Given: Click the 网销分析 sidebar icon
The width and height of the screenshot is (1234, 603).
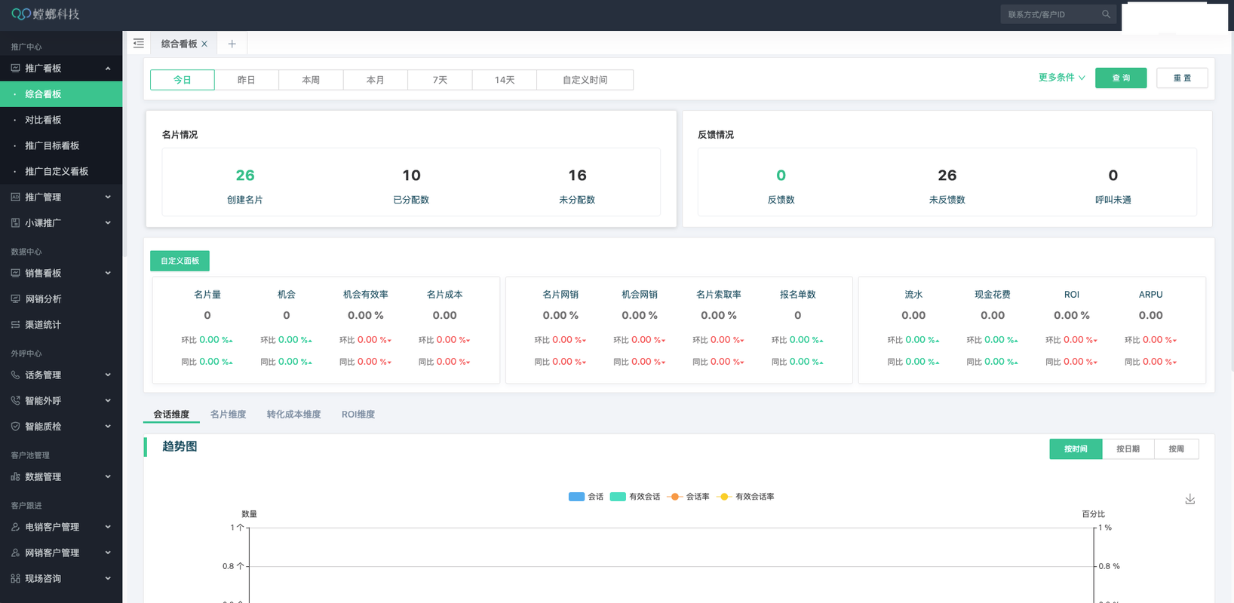Looking at the screenshot, I should pyautogui.click(x=15, y=298).
